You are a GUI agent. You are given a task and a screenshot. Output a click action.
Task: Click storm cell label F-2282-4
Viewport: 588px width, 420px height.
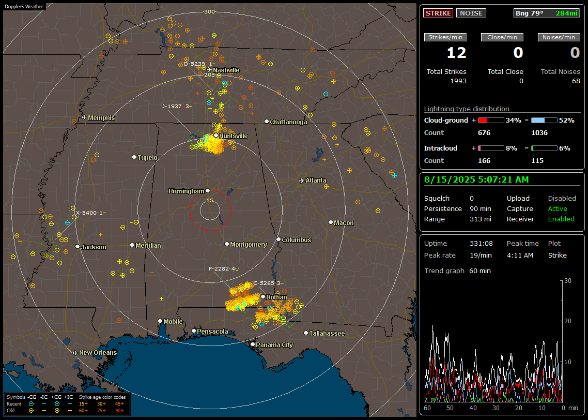pos(224,269)
